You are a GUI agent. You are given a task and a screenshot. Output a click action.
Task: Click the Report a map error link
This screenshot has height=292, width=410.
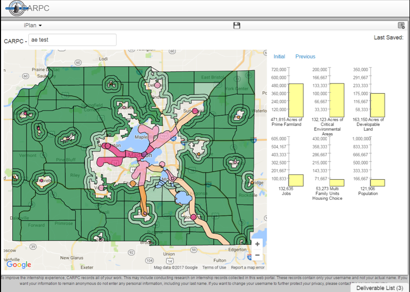click(x=248, y=267)
